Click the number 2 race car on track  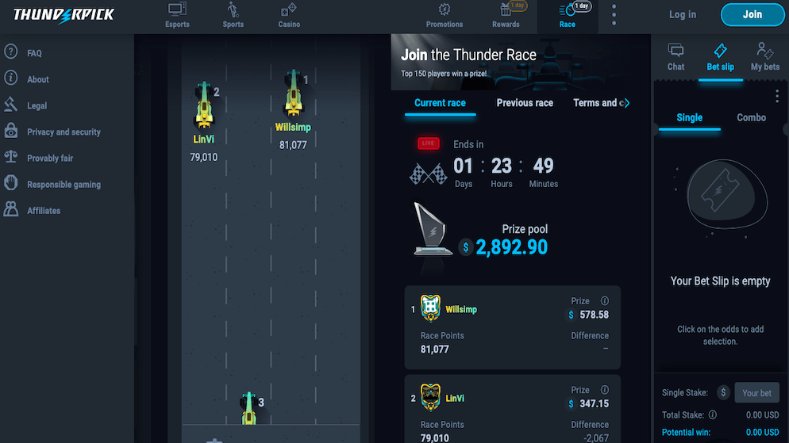tap(204, 105)
